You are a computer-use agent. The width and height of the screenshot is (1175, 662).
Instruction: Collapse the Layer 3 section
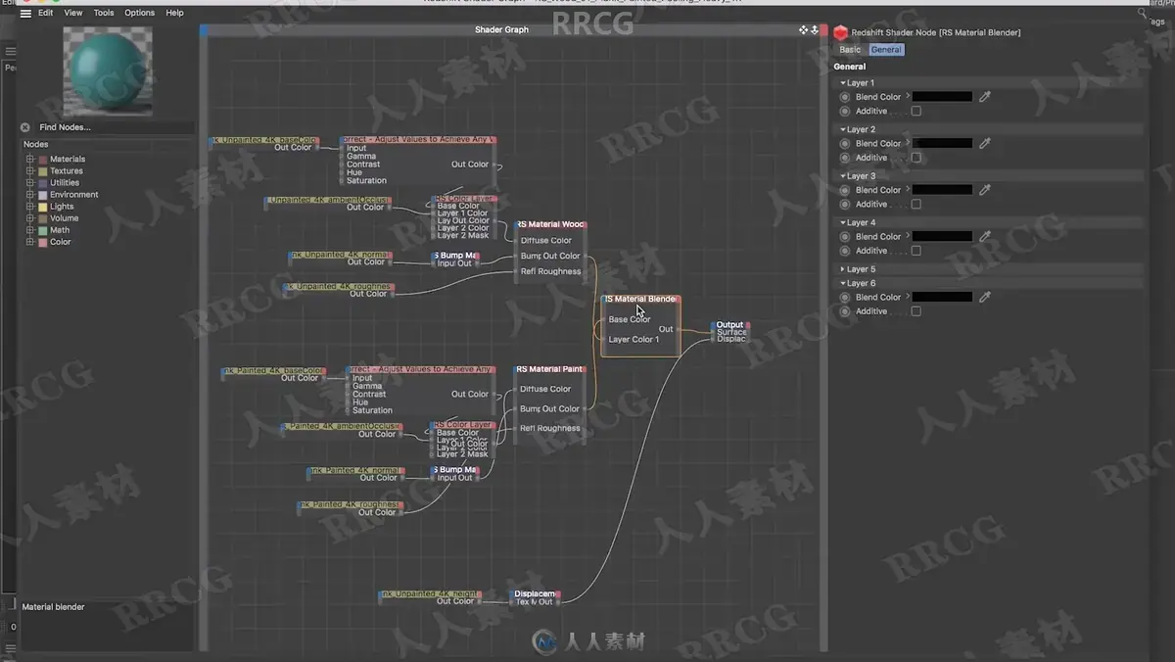click(843, 176)
